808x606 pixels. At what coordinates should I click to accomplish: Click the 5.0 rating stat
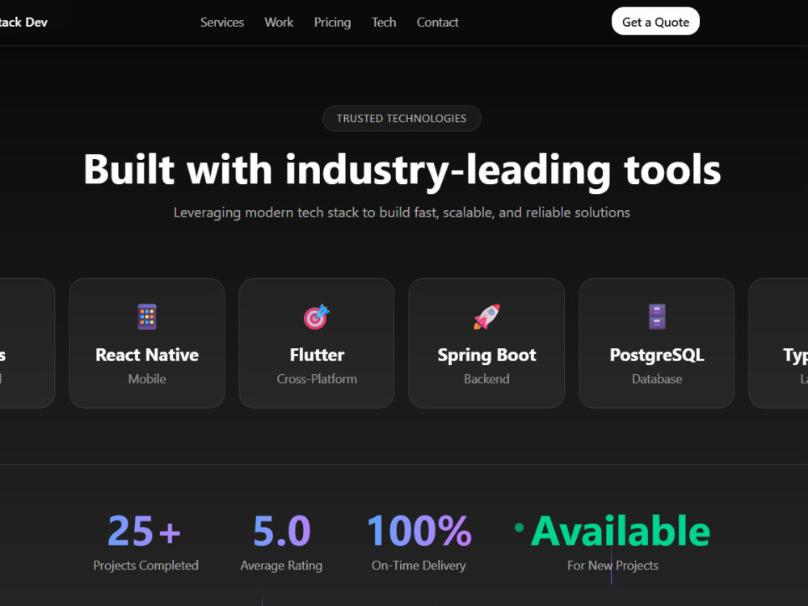click(x=281, y=531)
